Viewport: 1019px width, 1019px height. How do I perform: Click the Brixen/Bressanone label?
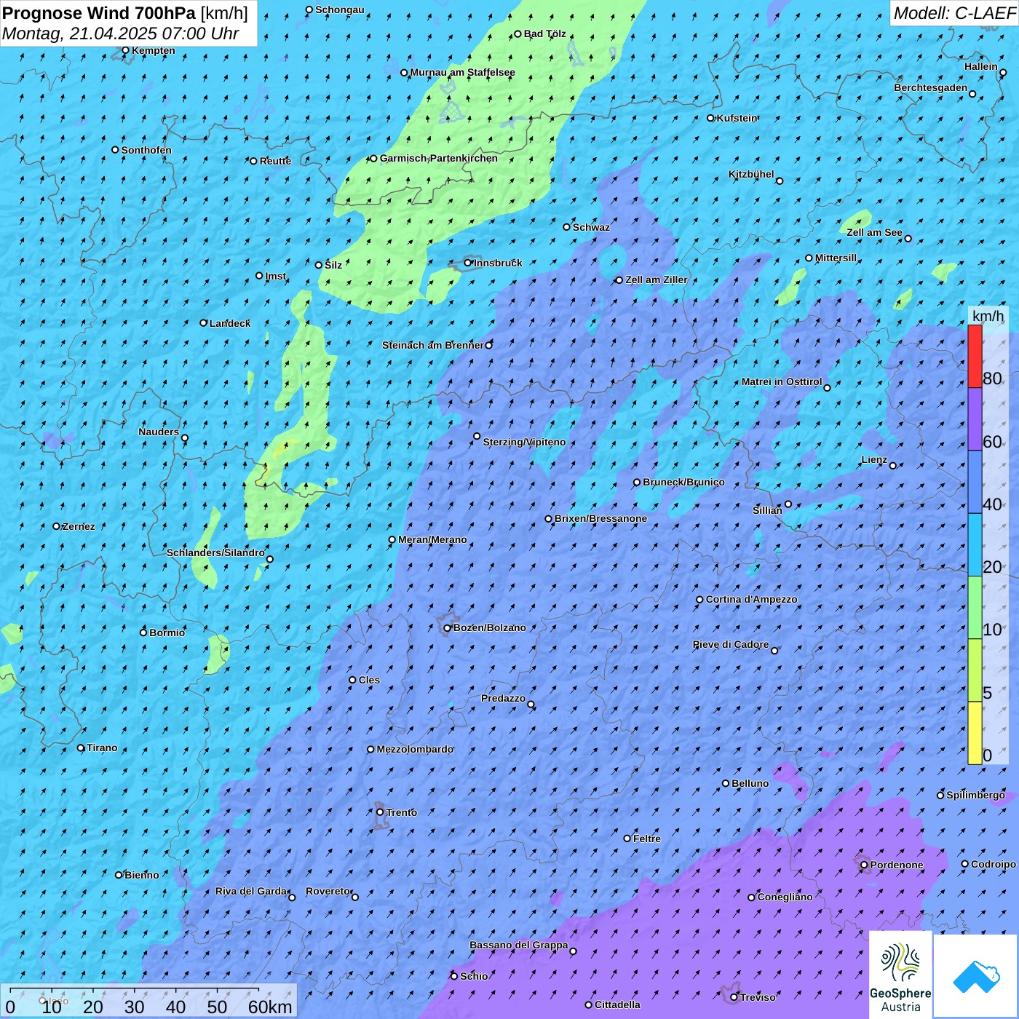click(x=600, y=518)
